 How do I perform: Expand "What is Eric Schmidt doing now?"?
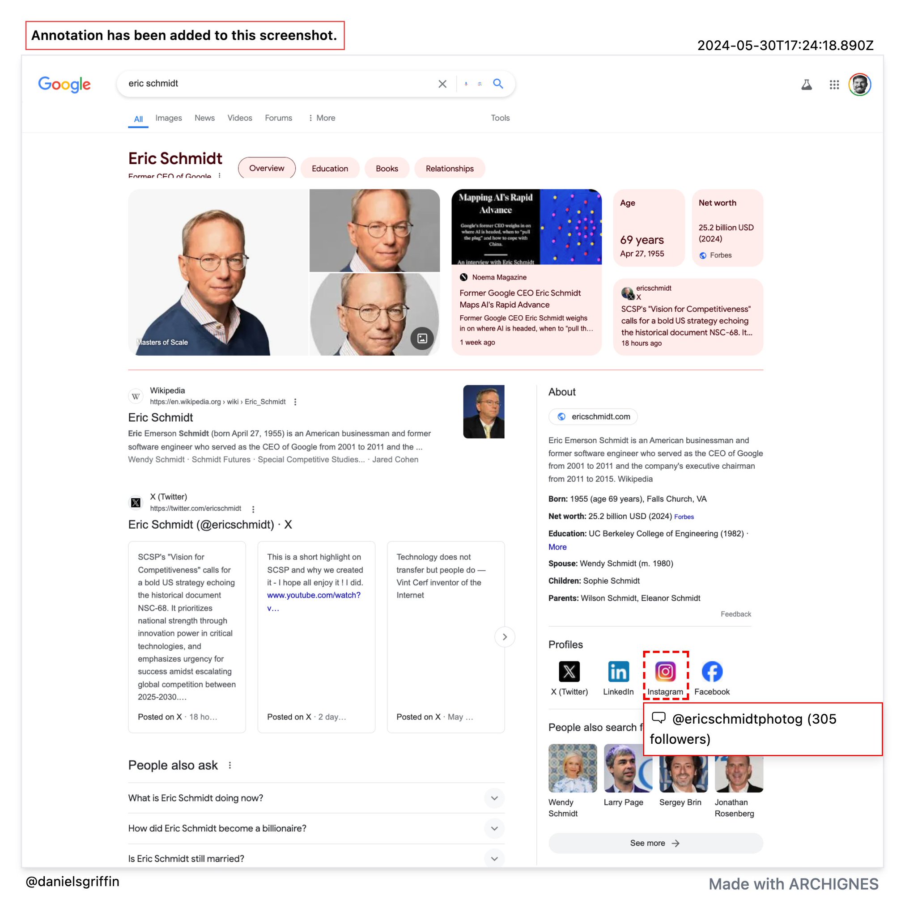click(316, 798)
